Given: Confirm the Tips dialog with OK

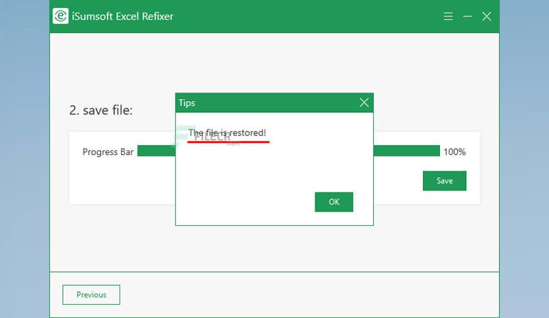Looking at the screenshot, I should (x=334, y=202).
